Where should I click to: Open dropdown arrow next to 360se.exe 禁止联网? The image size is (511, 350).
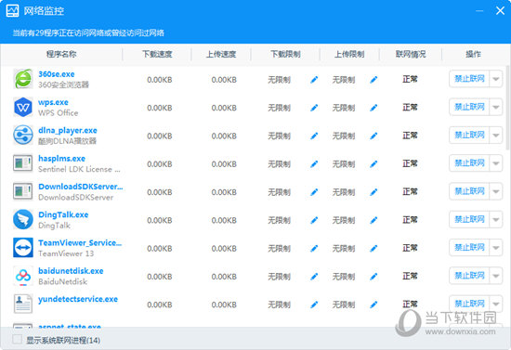click(496, 79)
